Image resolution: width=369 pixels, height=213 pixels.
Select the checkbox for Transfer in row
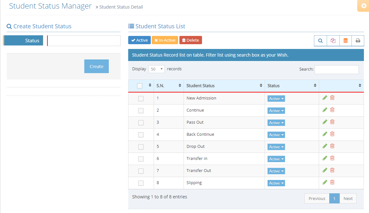tap(141, 159)
